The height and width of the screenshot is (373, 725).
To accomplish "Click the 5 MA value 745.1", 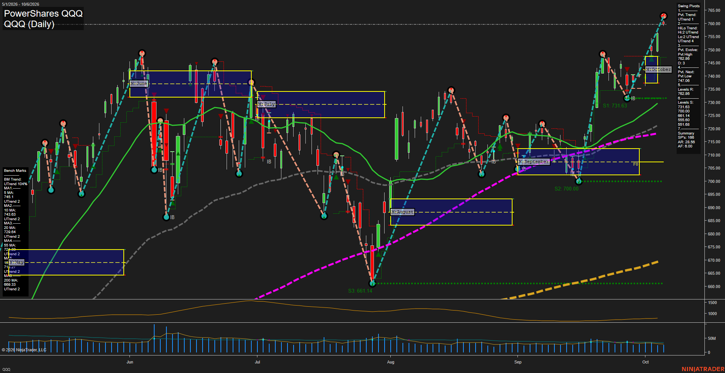I will click(x=9, y=197).
